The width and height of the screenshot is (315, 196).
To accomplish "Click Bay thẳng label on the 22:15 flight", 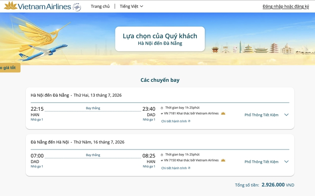I will (93, 108).
